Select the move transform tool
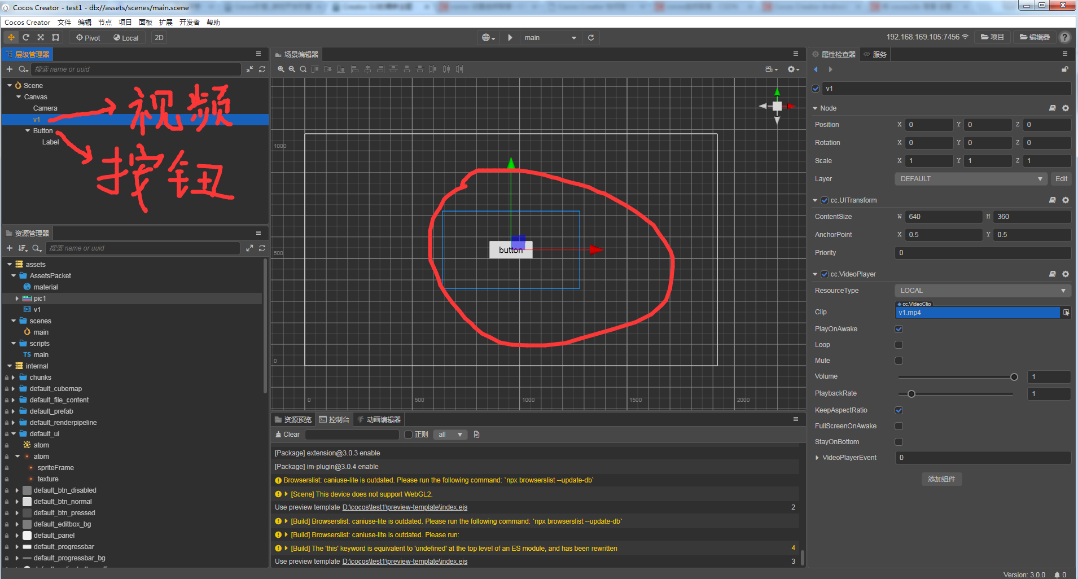The height and width of the screenshot is (579, 1078). click(11, 37)
